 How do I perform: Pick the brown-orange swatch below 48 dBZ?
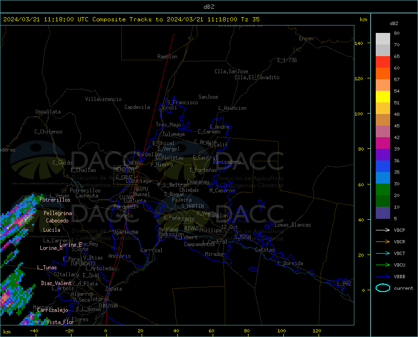coord(383,120)
